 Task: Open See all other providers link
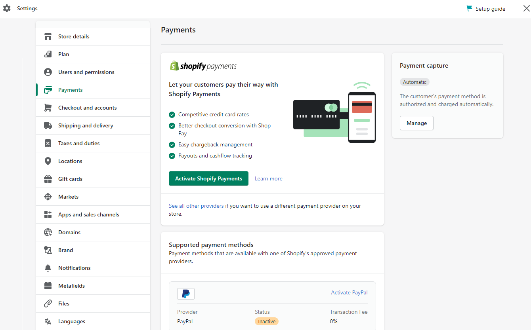click(196, 206)
